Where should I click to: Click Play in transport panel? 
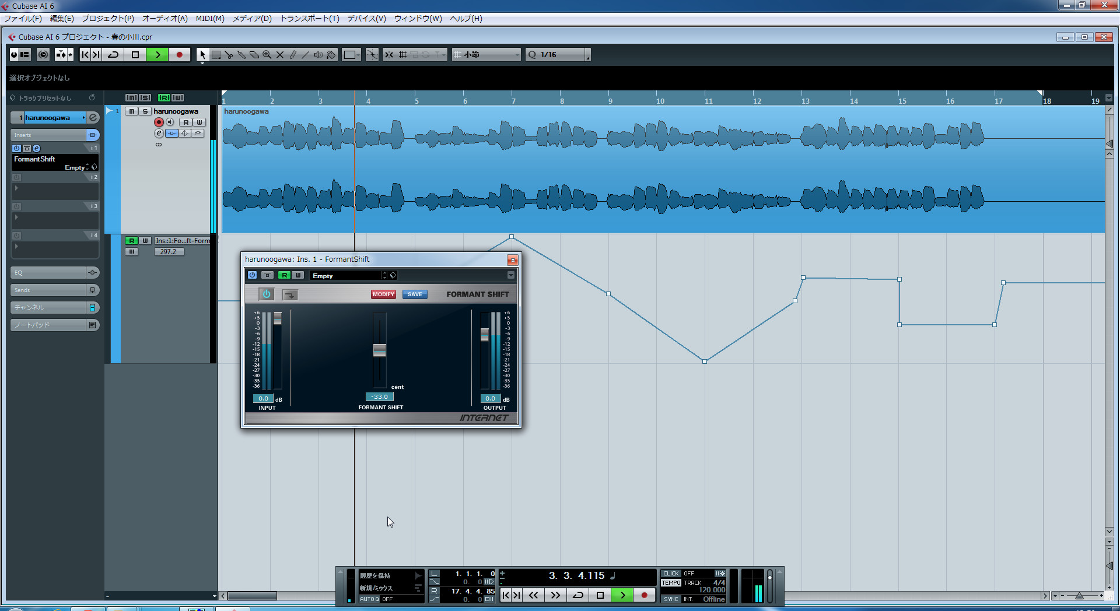pyautogui.click(x=622, y=595)
